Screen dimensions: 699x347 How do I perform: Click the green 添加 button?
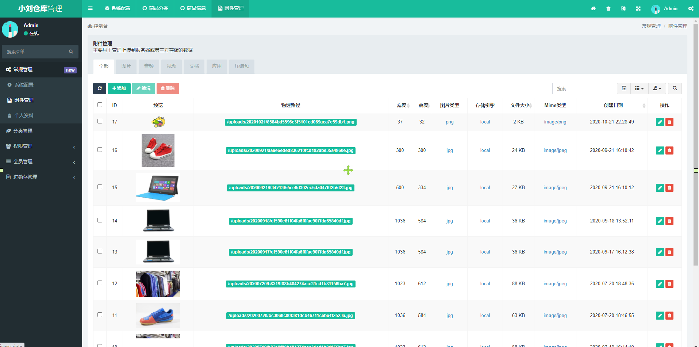coord(119,88)
